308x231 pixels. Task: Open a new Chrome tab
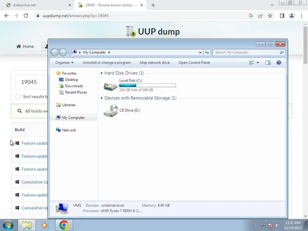tap(153, 5)
